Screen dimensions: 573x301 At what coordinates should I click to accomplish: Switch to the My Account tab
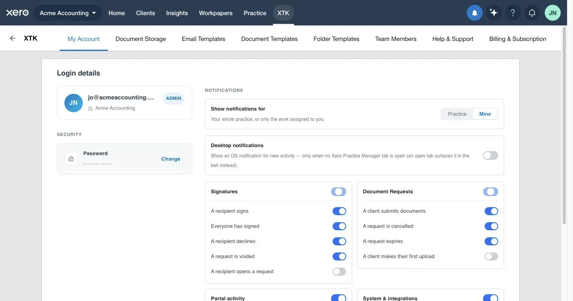(84, 39)
